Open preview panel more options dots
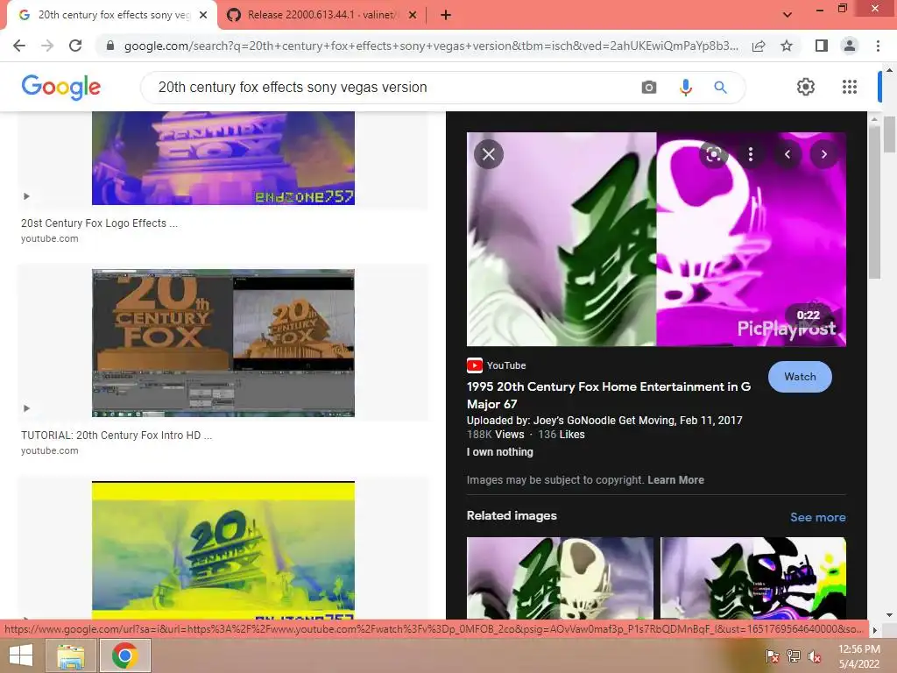 click(751, 154)
